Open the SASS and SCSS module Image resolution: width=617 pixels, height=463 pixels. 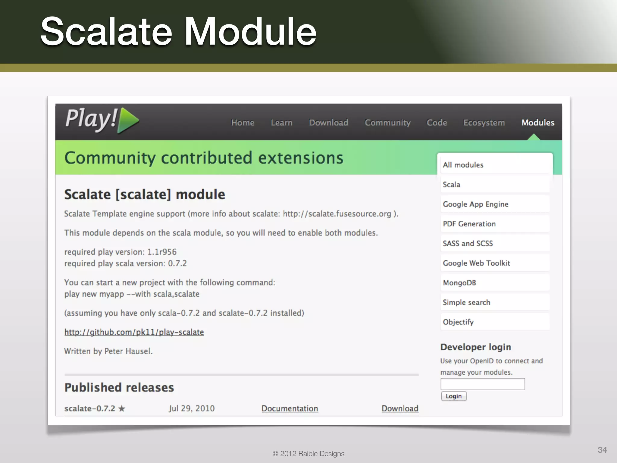[495, 243]
